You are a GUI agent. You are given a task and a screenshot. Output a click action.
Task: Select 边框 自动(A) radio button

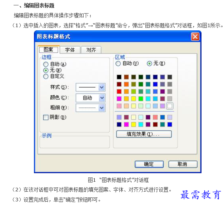click(46, 64)
